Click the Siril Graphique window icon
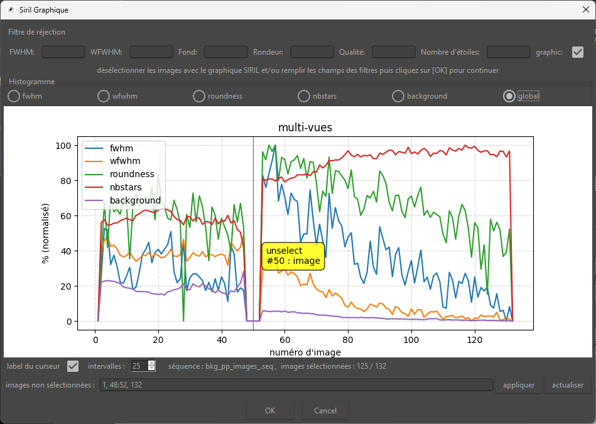Screen dimensions: 596x424 [9, 10]
